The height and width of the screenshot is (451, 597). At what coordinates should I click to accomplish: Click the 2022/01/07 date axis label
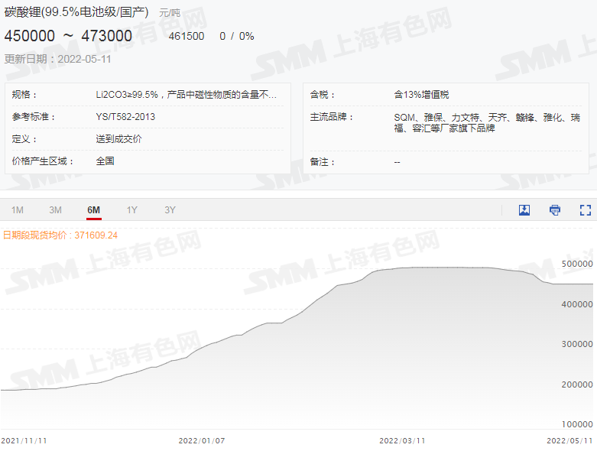tap(202, 440)
